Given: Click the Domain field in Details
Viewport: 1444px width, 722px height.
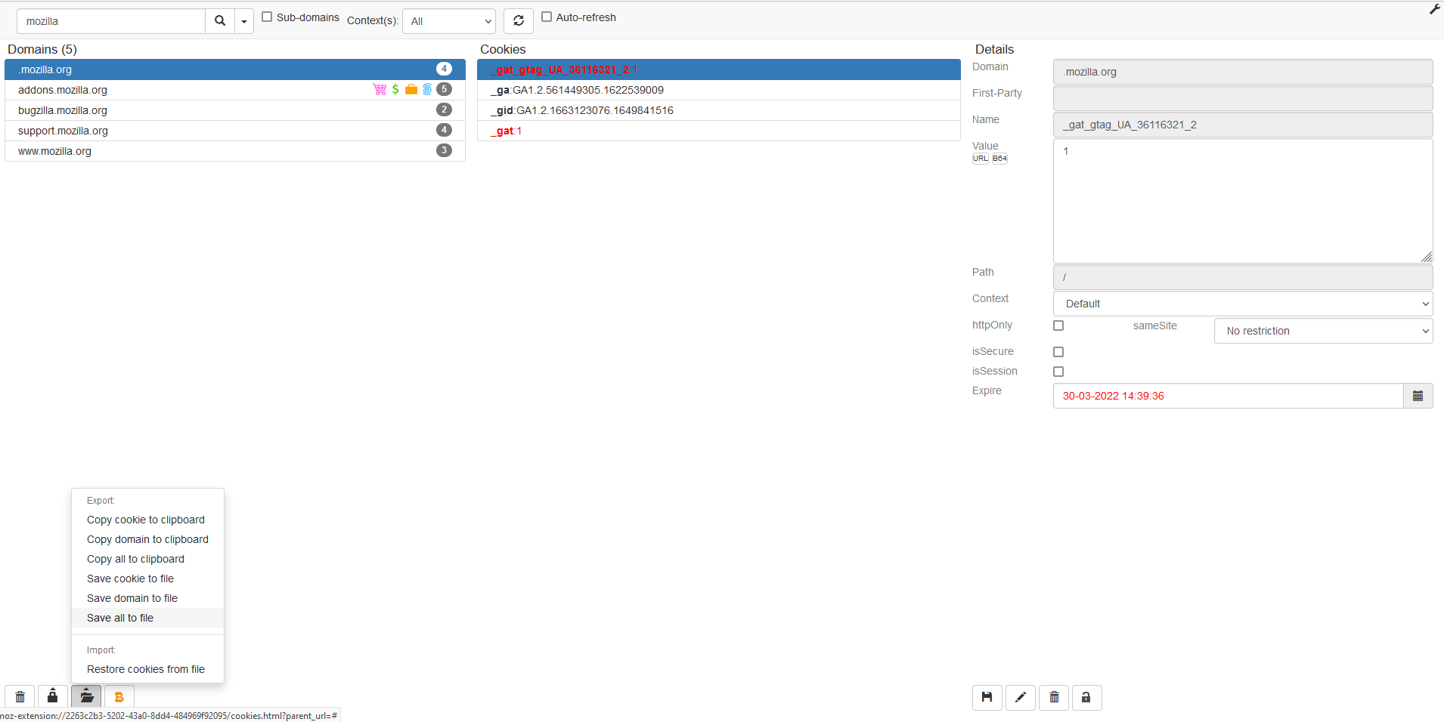Looking at the screenshot, I should (1243, 72).
